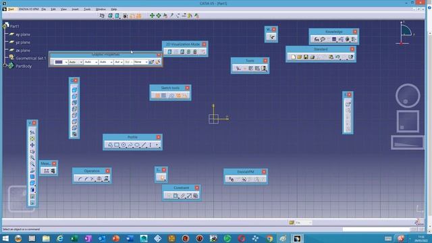Viewport: 432px width, 243px height.
Task: Open the File menu
Action: coord(43,9)
